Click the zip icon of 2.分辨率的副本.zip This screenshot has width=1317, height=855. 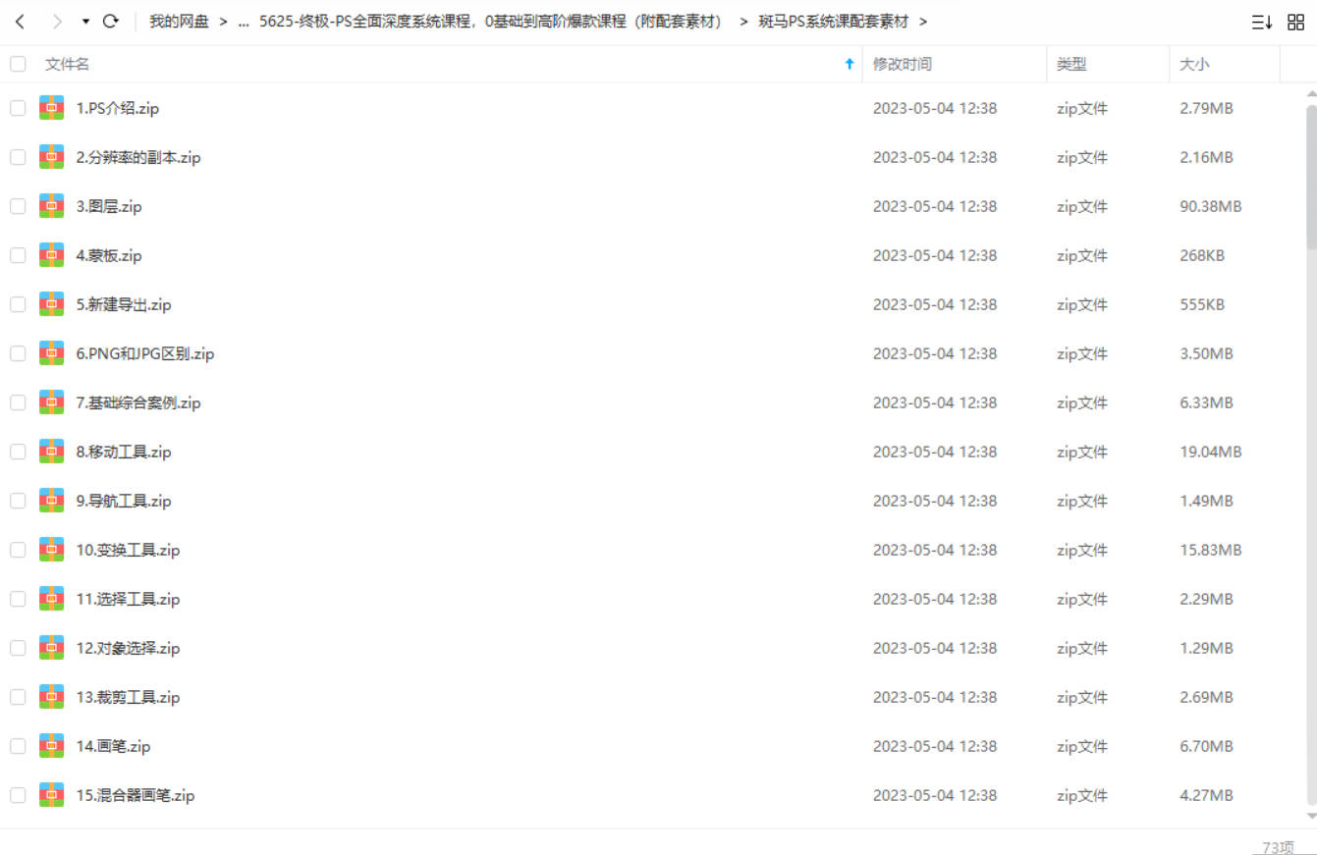tap(52, 157)
